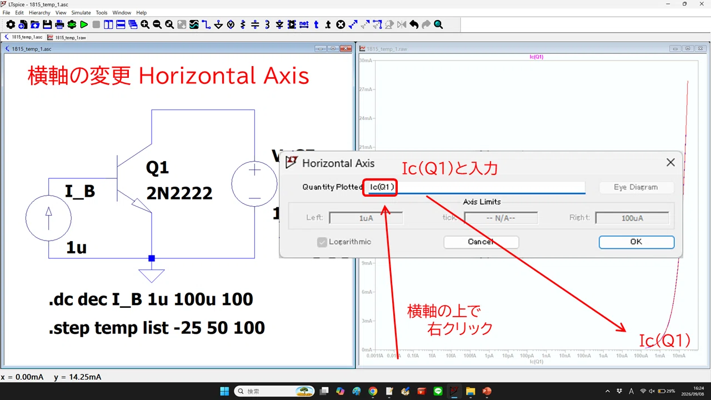Open the View menu
711x400 pixels.
click(61, 12)
